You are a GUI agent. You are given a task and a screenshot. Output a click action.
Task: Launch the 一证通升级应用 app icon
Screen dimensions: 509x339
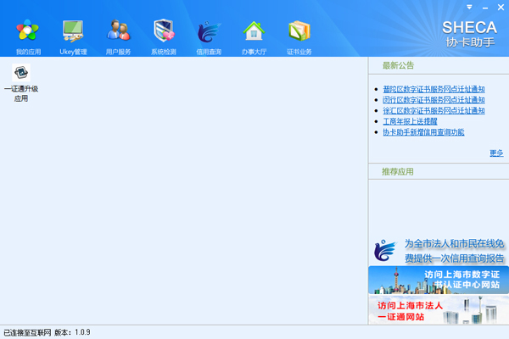point(21,83)
